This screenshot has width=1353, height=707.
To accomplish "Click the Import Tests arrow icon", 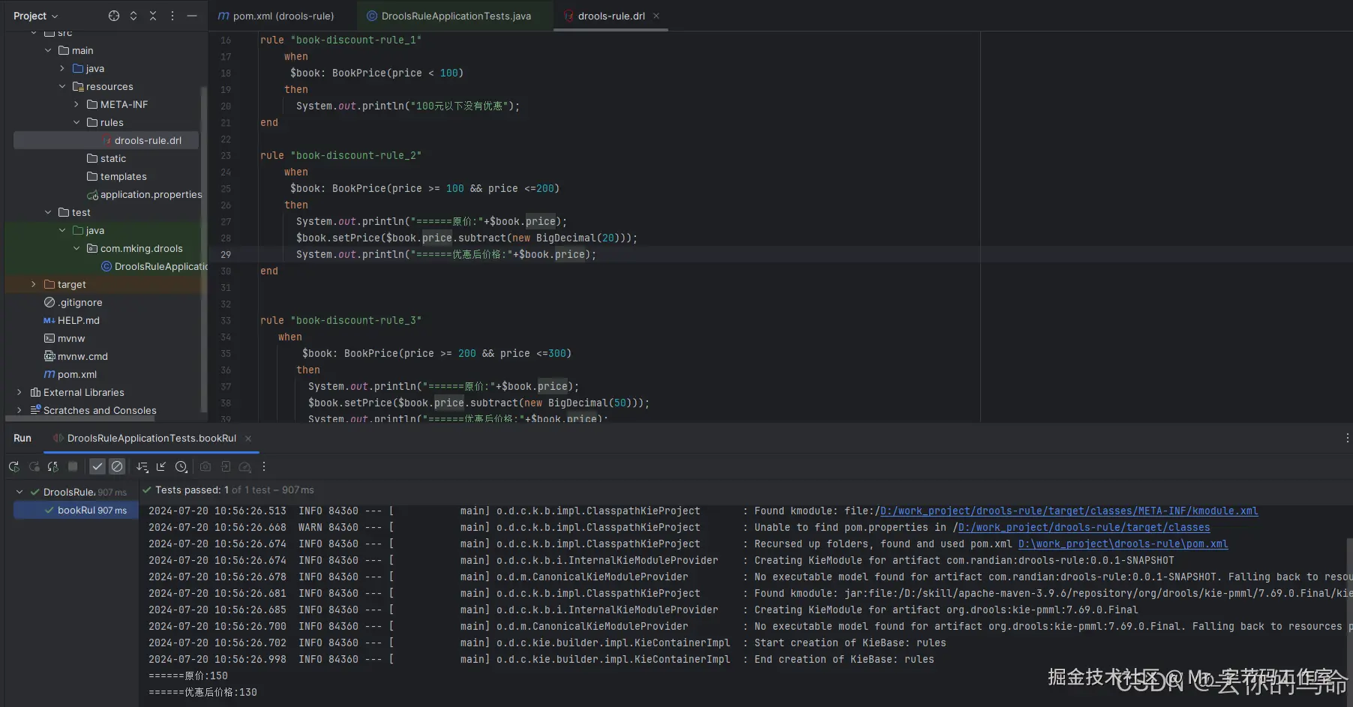I will [161, 466].
